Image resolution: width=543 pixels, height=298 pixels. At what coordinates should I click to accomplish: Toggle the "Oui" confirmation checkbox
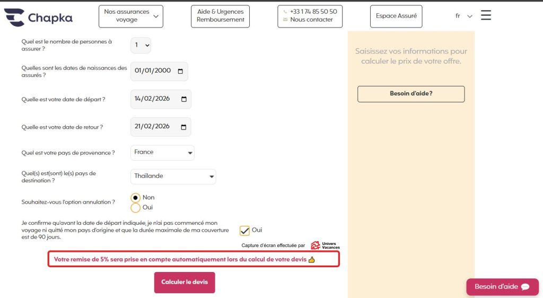click(244, 231)
